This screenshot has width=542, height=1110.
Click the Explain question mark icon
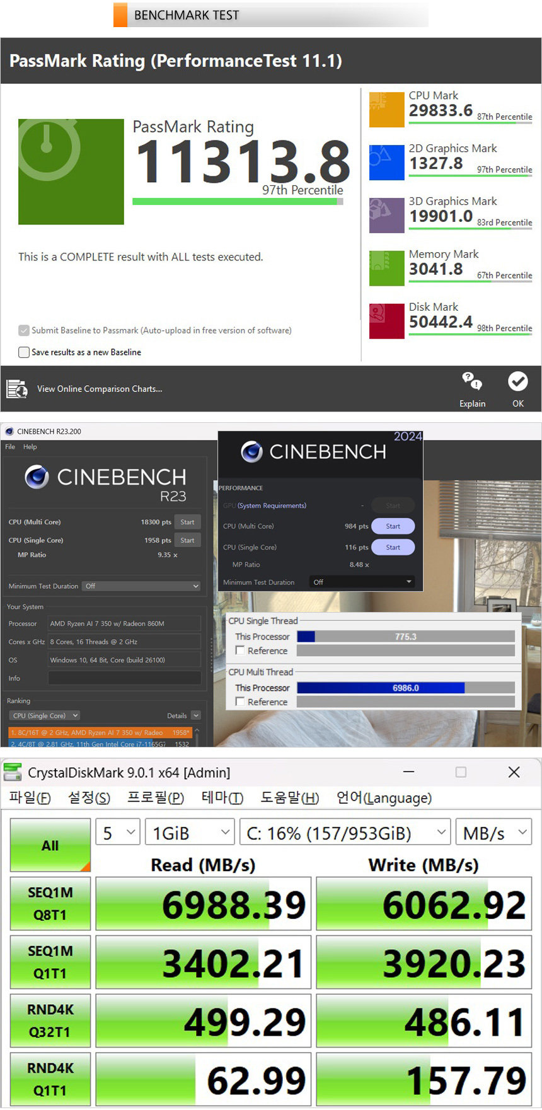472,381
